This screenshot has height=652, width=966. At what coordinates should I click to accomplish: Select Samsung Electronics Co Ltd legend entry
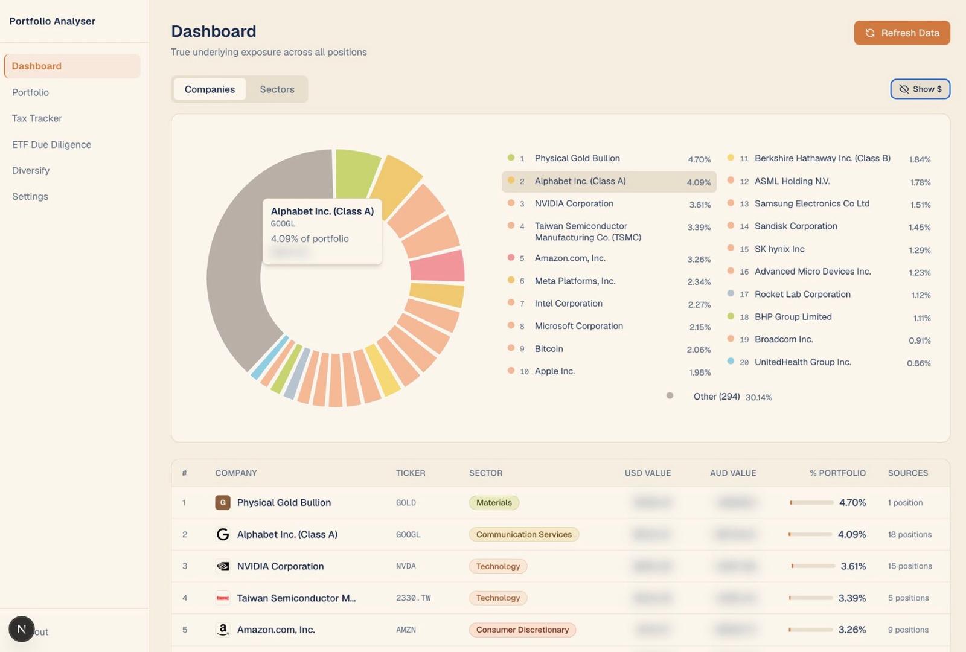pyautogui.click(x=829, y=204)
